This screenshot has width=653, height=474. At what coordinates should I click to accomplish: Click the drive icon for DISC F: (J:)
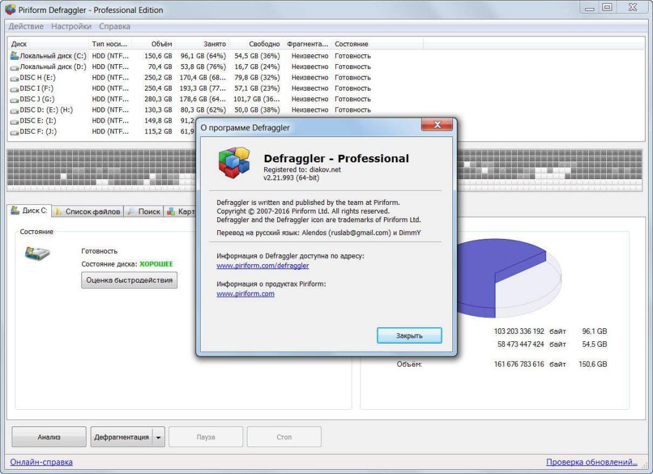[x=14, y=132]
